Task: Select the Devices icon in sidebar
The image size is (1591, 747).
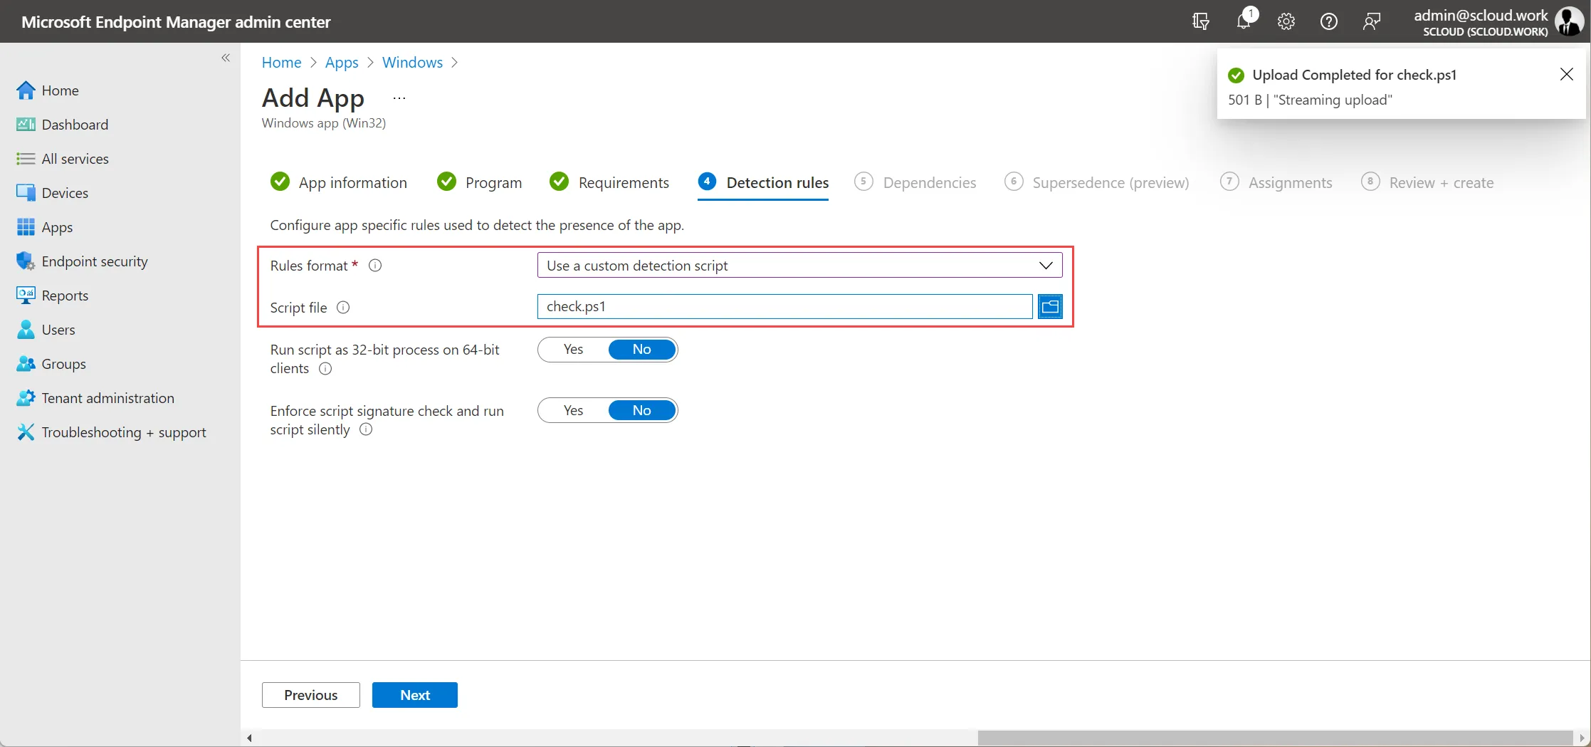Action: point(26,193)
